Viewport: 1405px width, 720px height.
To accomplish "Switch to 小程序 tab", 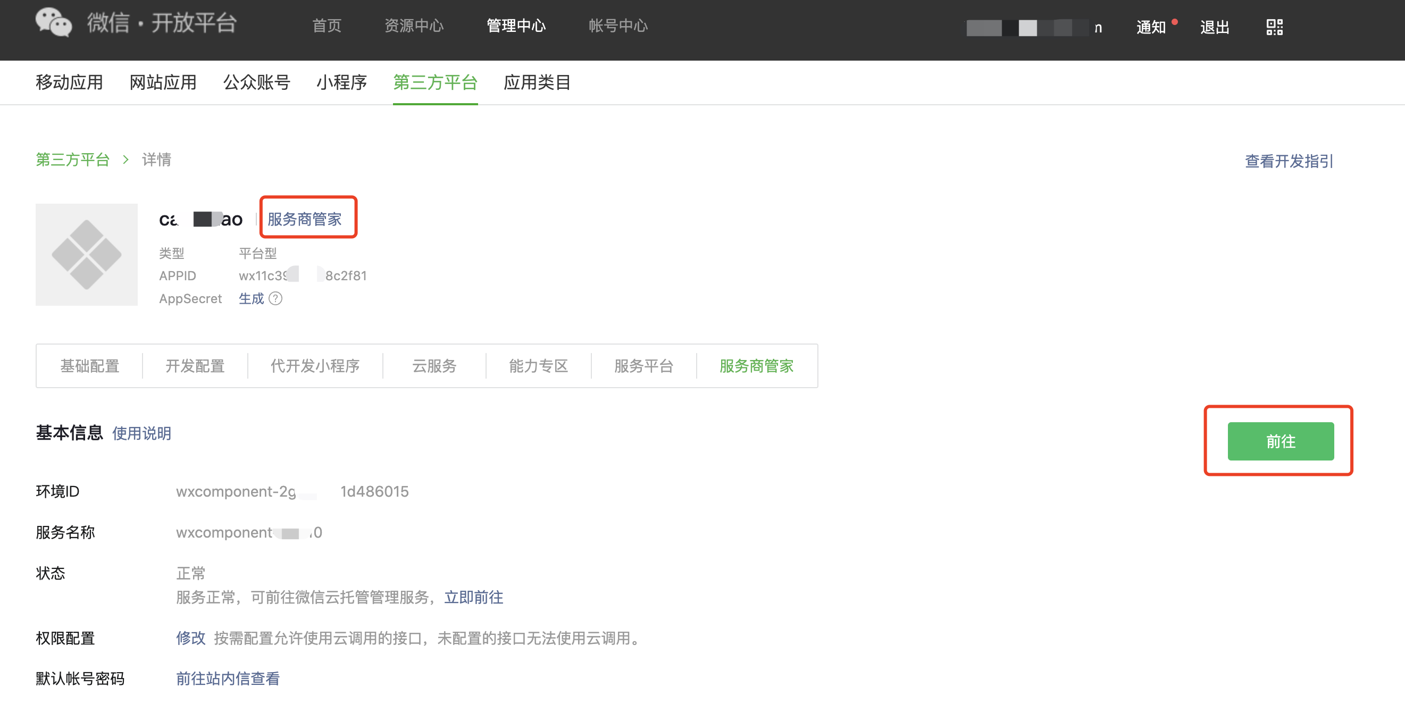I will 342,82.
